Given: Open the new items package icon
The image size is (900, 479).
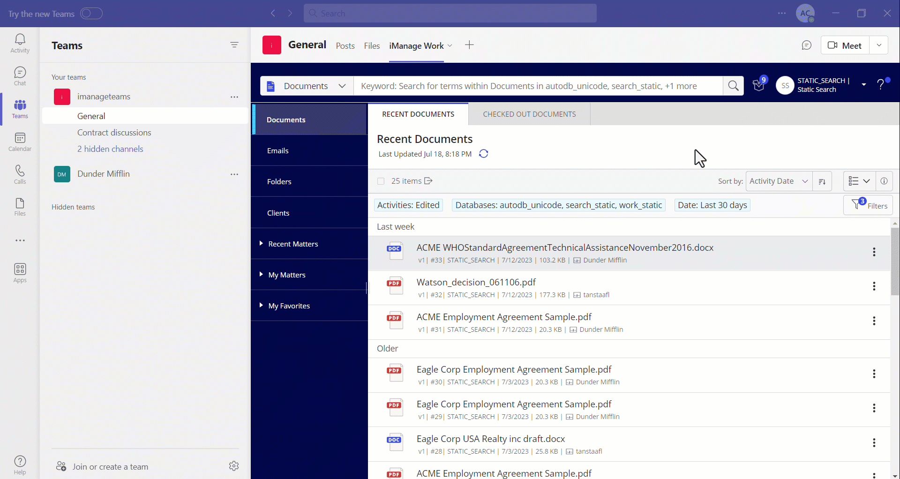Looking at the screenshot, I should click(x=759, y=86).
